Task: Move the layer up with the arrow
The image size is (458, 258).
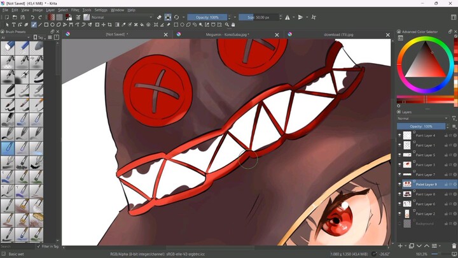Action: coord(427,246)
